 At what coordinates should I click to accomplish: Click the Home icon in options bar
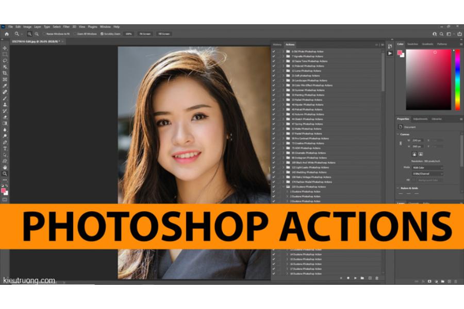point(7,34)
